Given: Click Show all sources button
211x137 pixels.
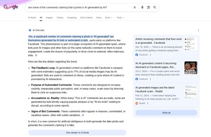Looking at the screenshot, I should tap(166, 113).
